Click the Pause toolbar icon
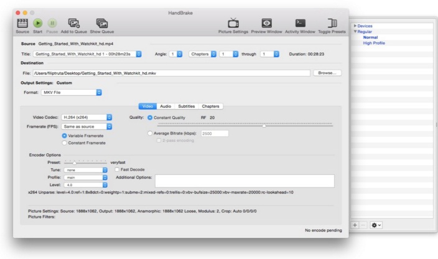The width and height of the screenshot is (438, 259). (52, 23)
